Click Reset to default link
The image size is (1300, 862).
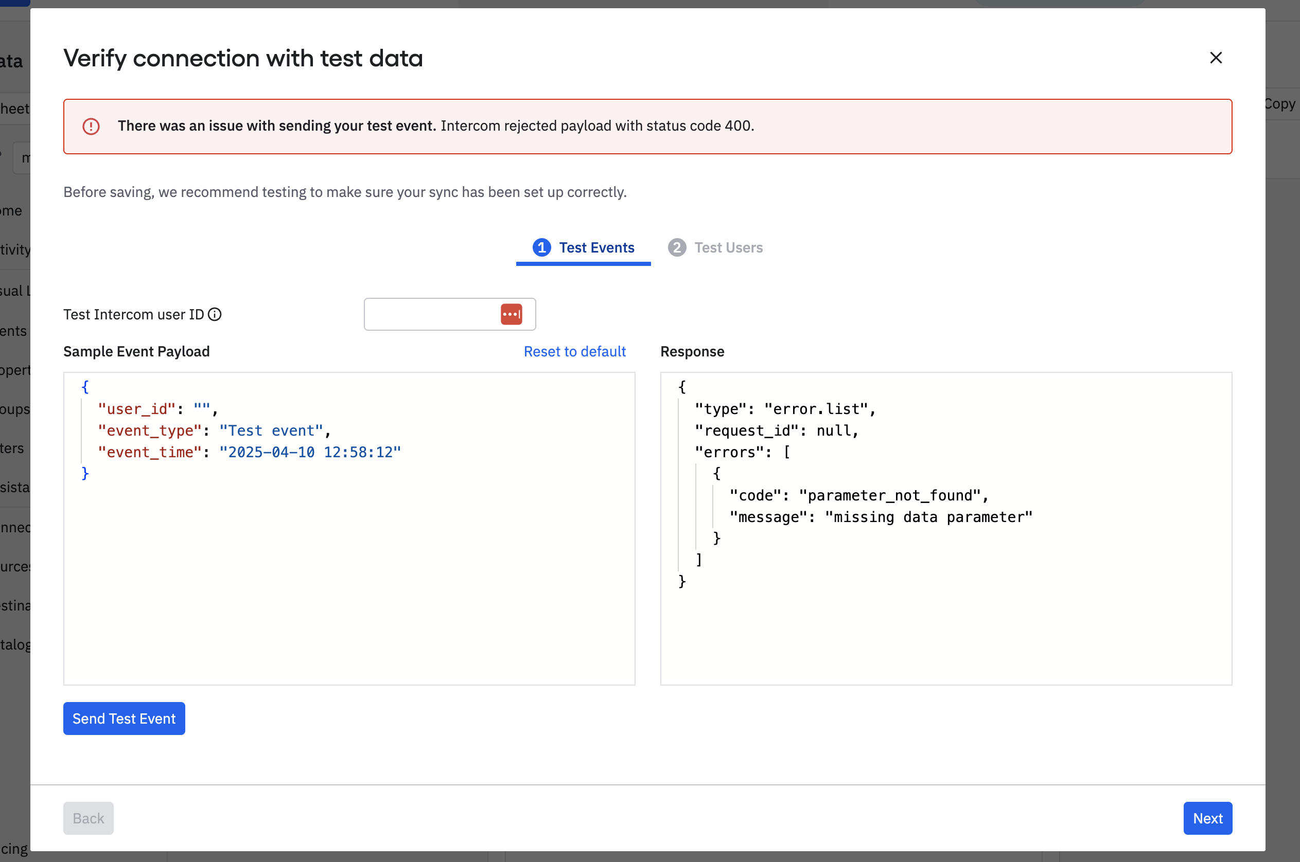point(574,351)
